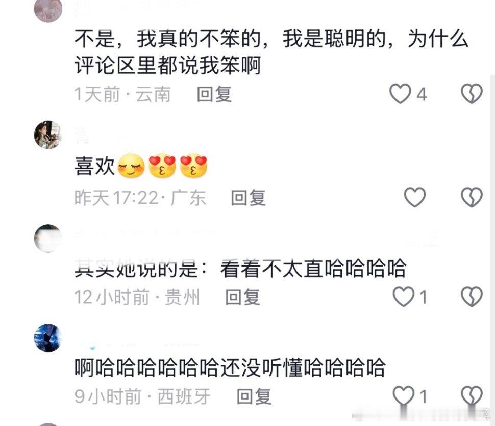
Task: Like the Yunnan comment with 4 likes
Action: point(400,94)
